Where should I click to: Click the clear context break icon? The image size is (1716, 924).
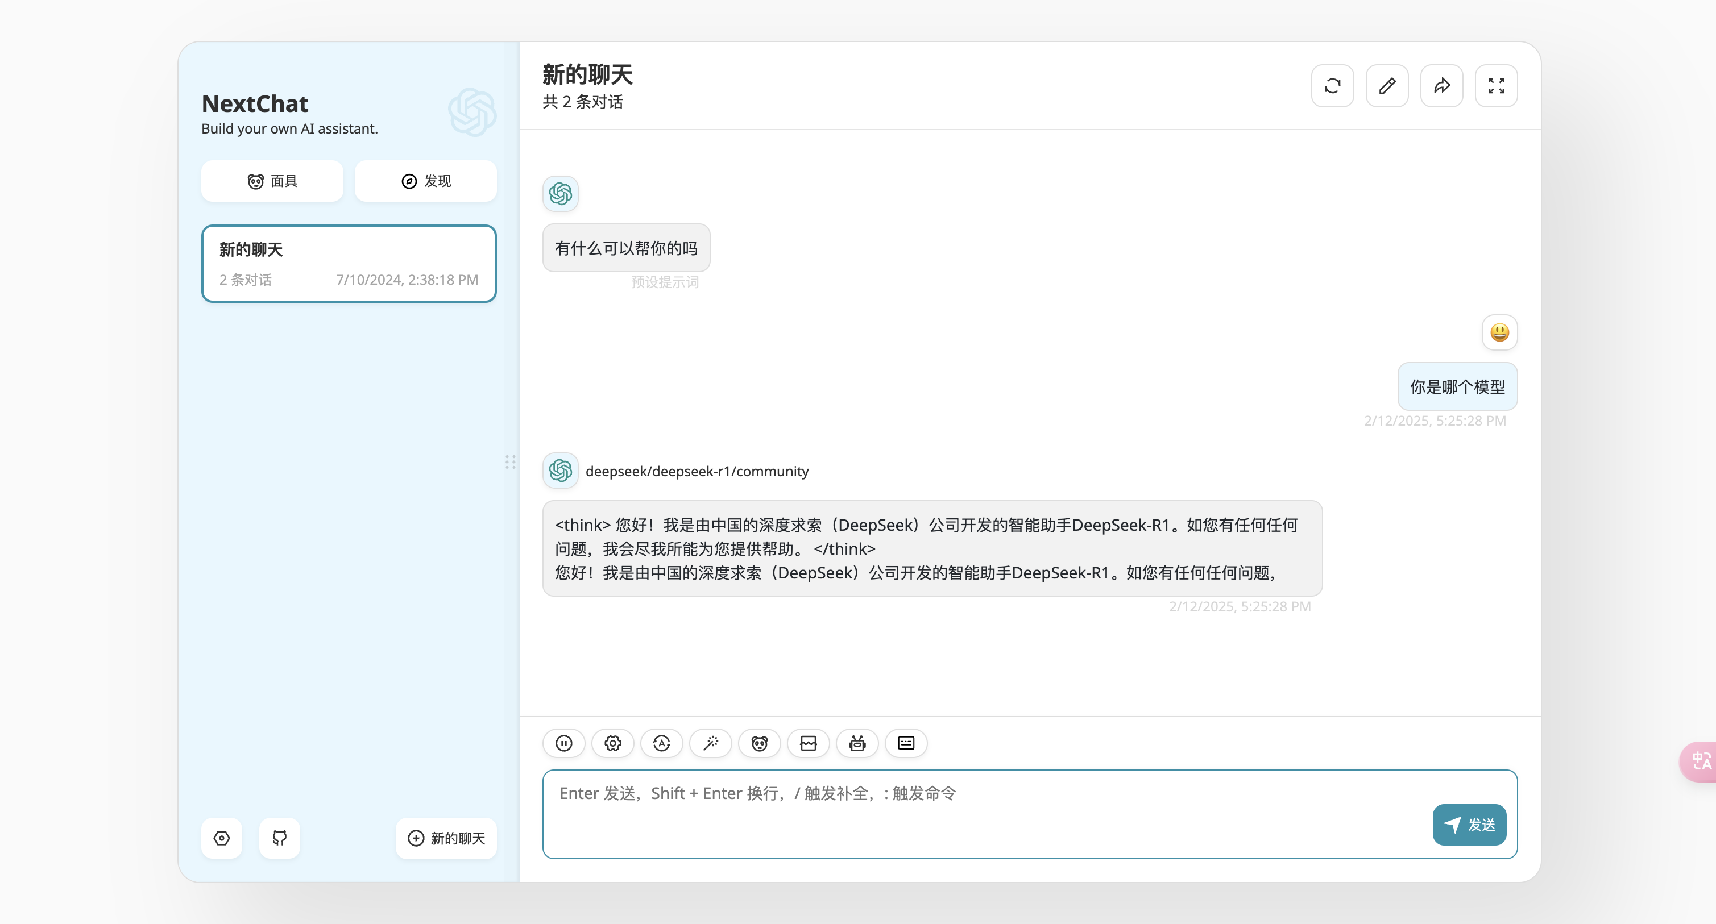tap(809, 743)
